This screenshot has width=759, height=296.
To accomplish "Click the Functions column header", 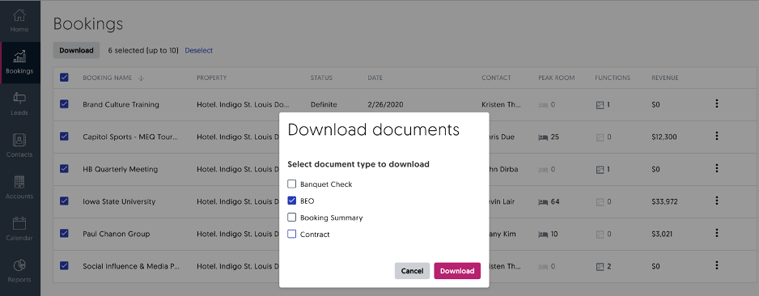I will coord(613,78).
